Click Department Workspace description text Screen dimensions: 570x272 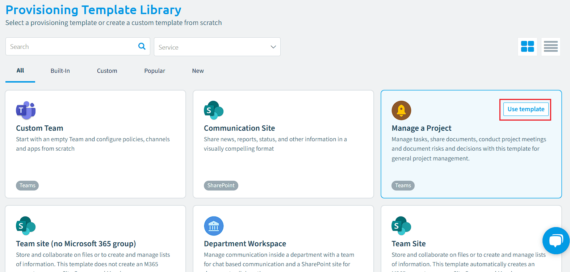click(279, 262)
